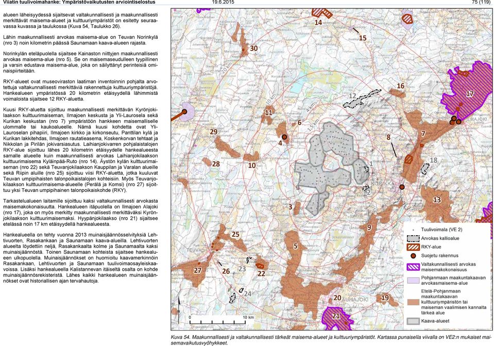Click map area number 24

248,294
